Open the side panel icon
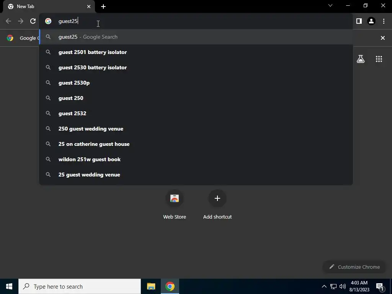This screenshot has height=294, width=392. [x=359, y=21]
